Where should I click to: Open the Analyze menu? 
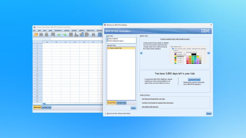67,30
